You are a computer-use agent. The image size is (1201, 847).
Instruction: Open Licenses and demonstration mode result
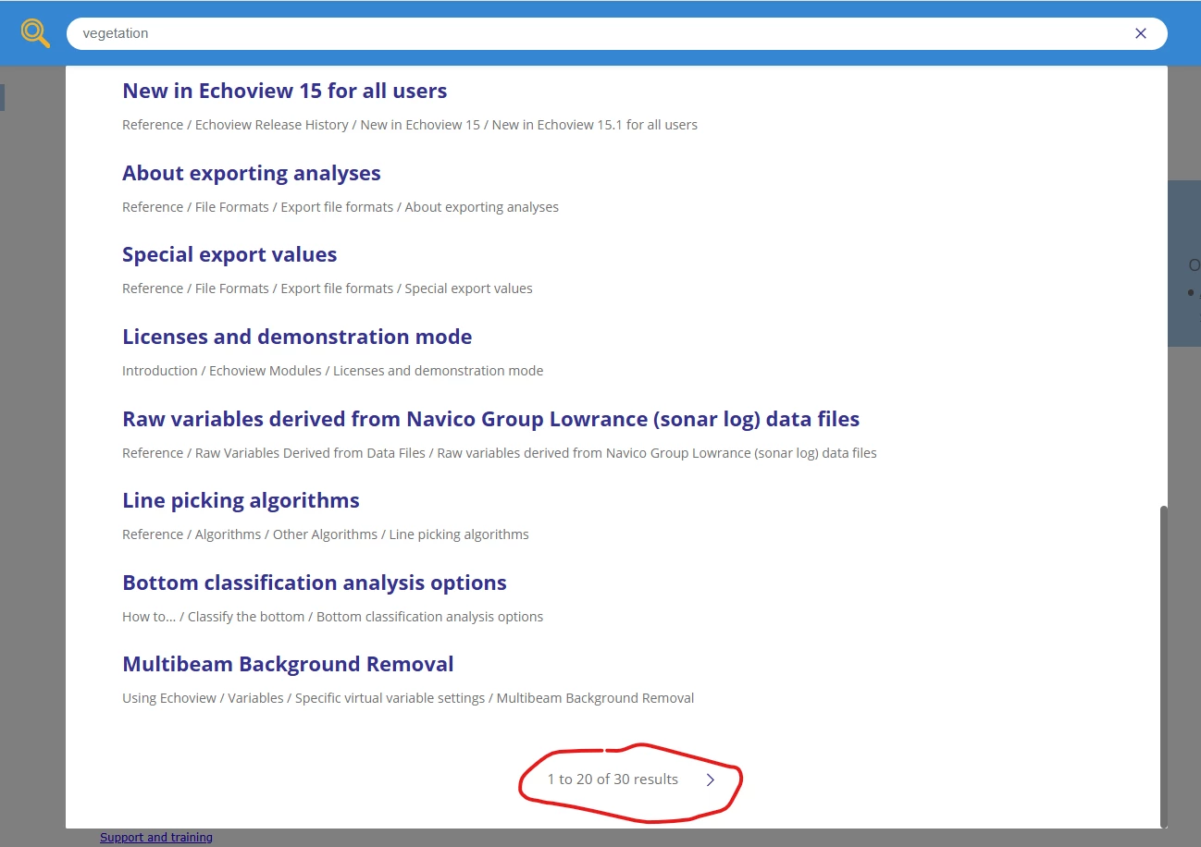point(297,337)
